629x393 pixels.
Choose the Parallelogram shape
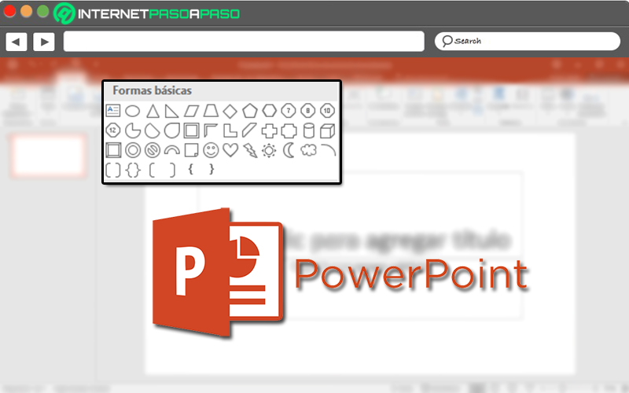191,111
